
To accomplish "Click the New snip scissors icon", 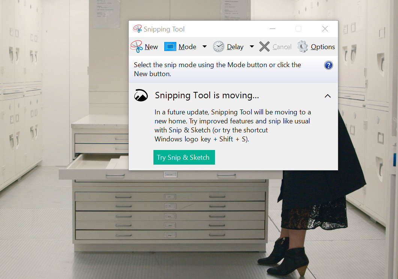I will [x=137, y=46].
